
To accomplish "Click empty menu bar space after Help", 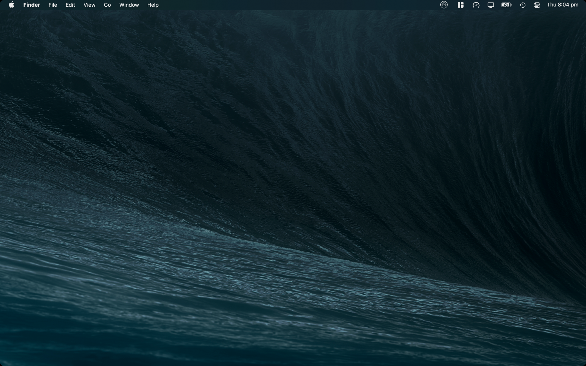I will pyautogui.click(x=293, y=5).
